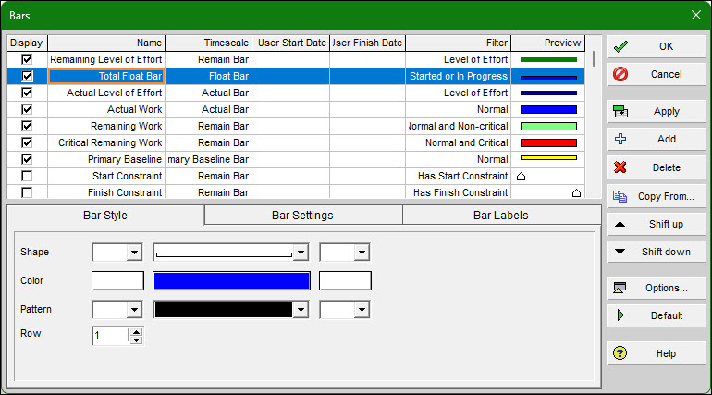712x395 pixels.
Task: Click the blue plus Add icon
Action: (x=620, y=139)
